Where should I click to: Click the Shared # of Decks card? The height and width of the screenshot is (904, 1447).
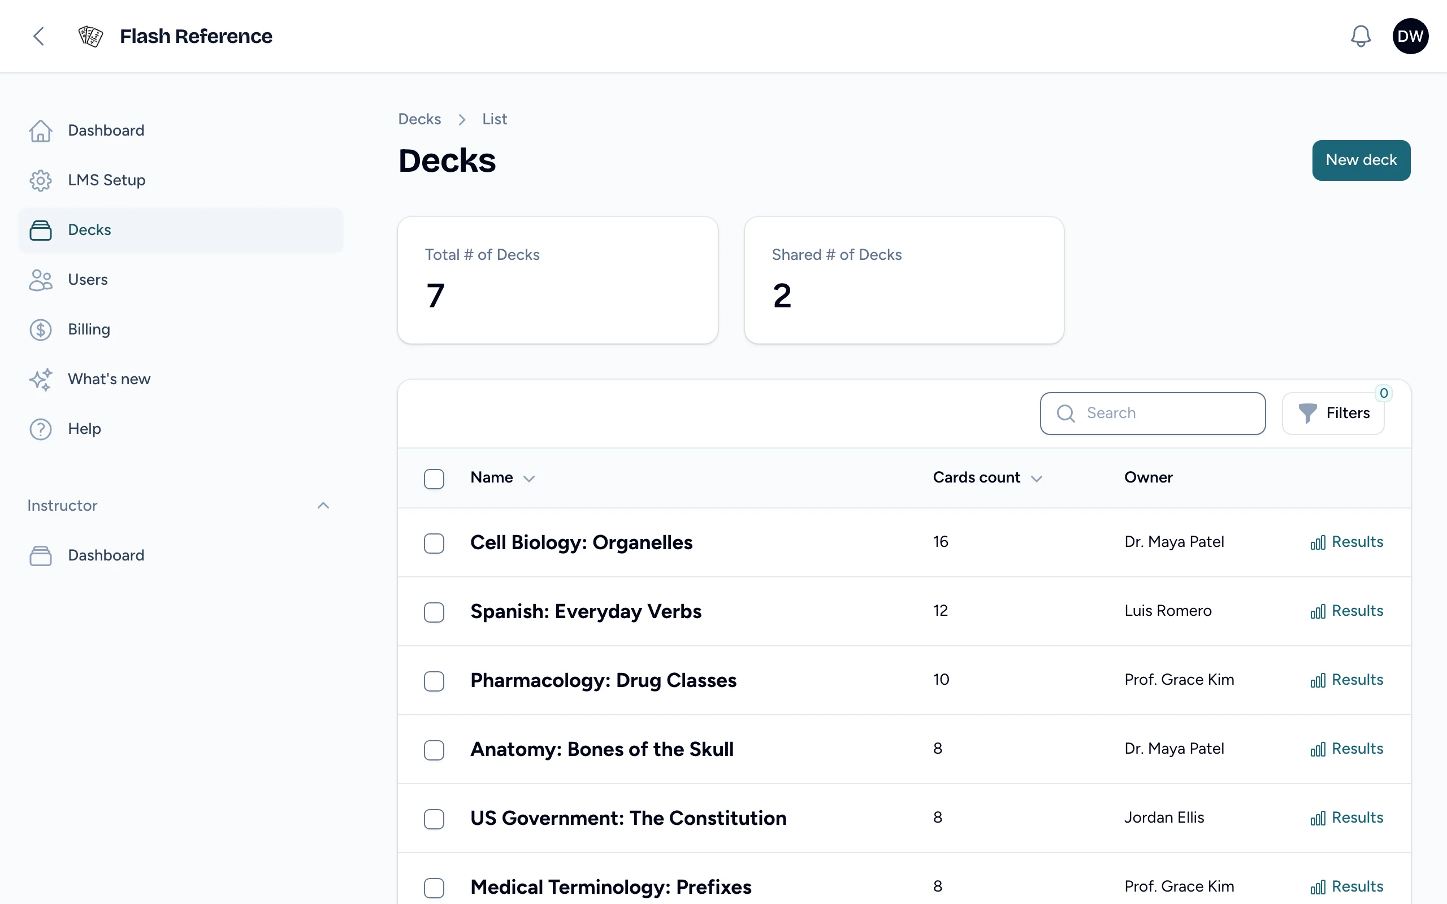(x=904, y=280)
